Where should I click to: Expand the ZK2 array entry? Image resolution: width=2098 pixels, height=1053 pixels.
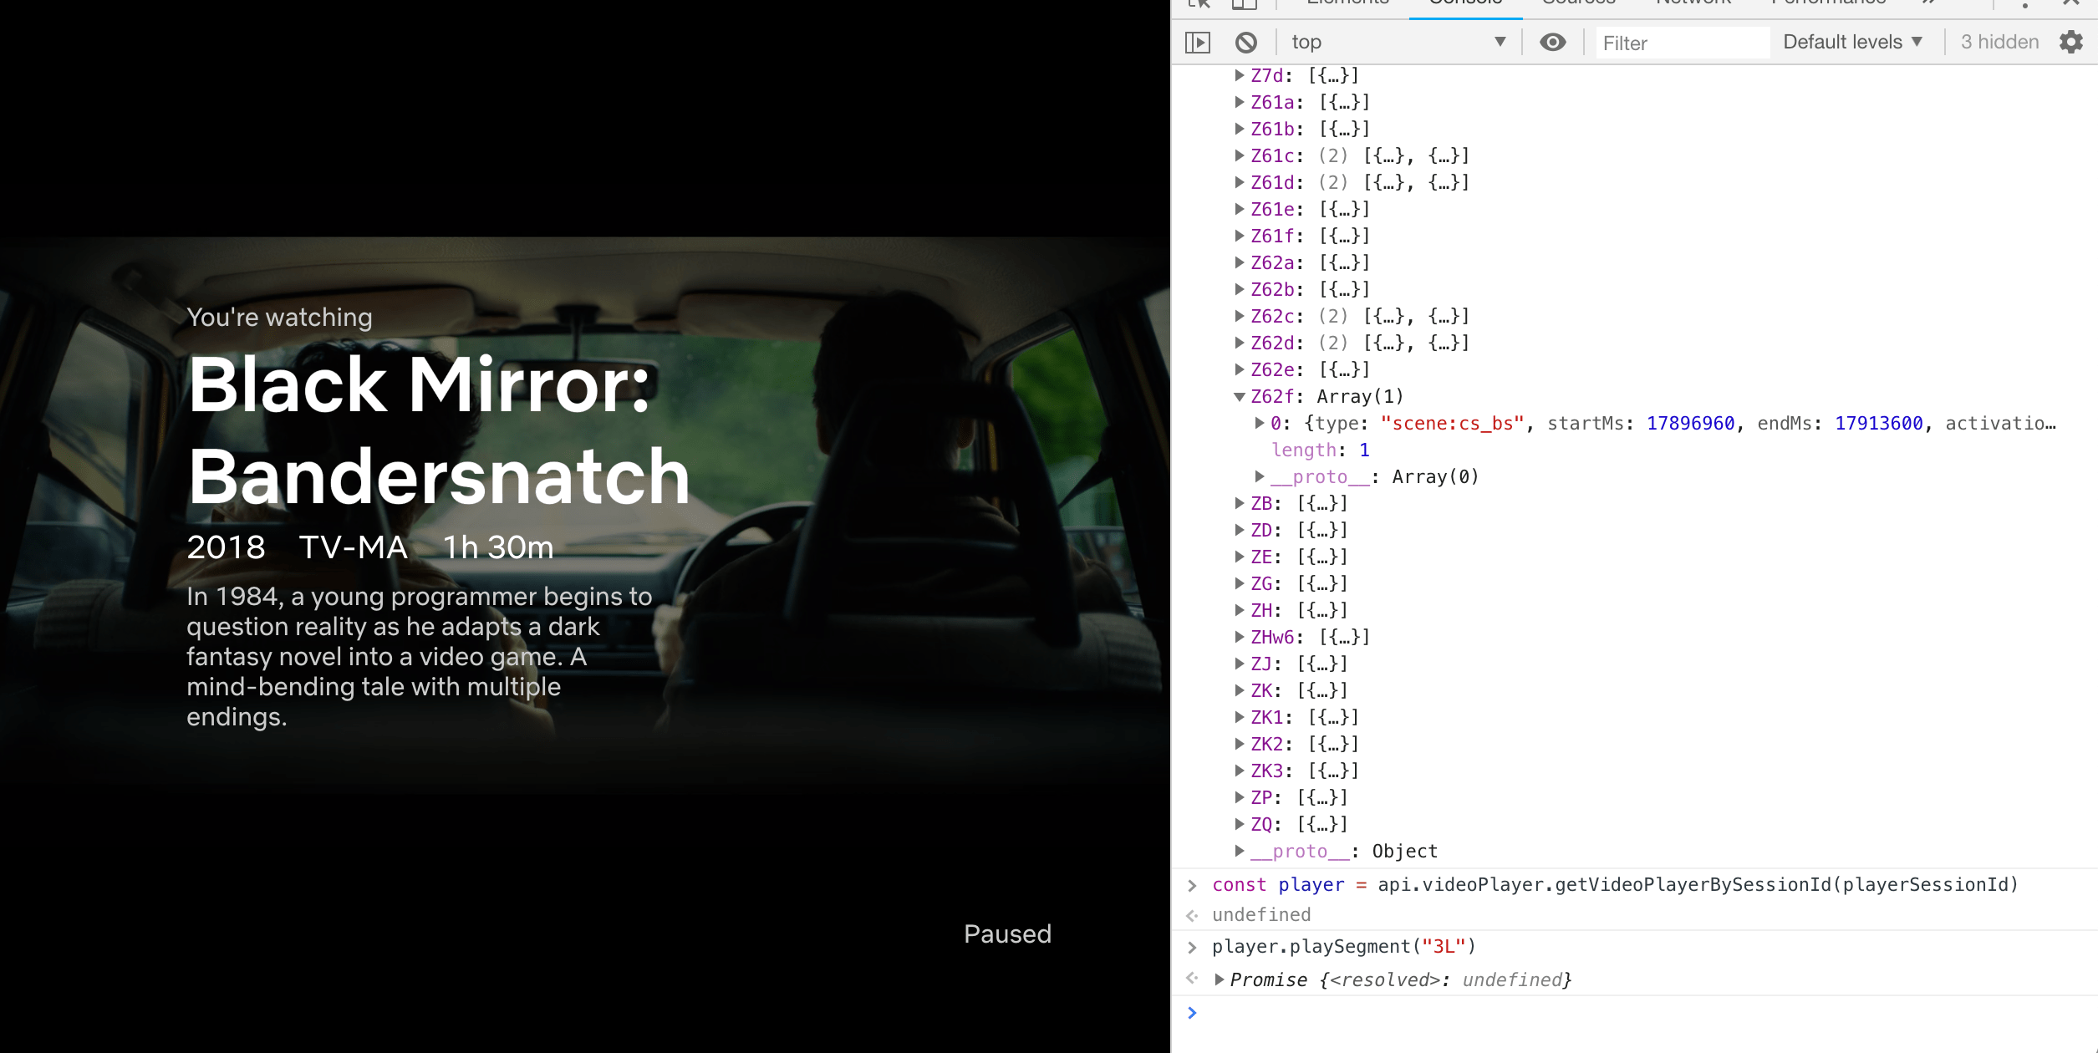point(1240,744)
